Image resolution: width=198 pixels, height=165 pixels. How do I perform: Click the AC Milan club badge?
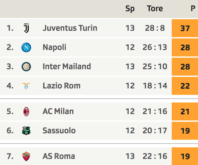tap(26, 112)
